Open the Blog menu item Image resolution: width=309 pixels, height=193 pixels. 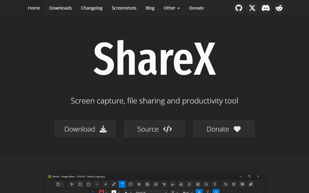tap(150, 8)
